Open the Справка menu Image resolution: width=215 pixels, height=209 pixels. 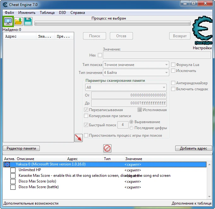(78, 13)
